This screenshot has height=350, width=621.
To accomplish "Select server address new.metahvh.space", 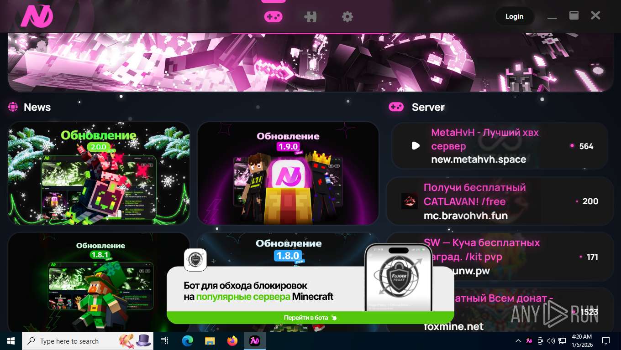I will coord(479,160).
